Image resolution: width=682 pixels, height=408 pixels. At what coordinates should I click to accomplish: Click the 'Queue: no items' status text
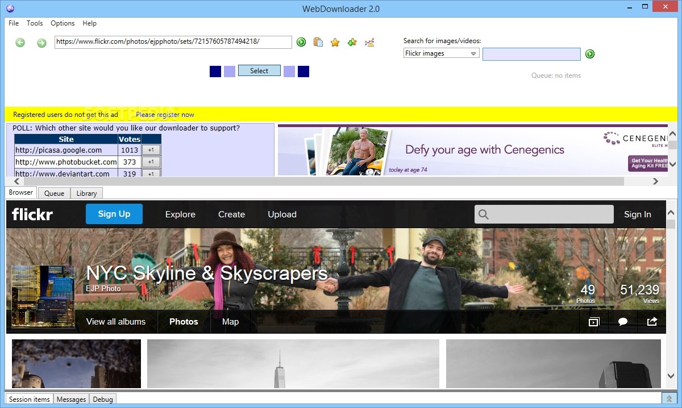click(x=556, y=75)
